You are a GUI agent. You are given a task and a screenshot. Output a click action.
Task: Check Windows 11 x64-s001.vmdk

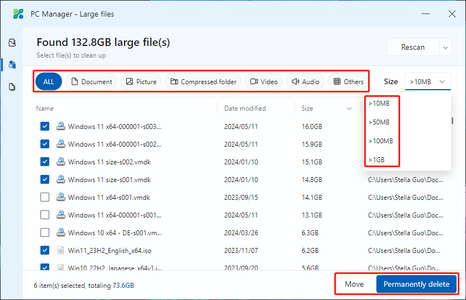click(45, 197)
